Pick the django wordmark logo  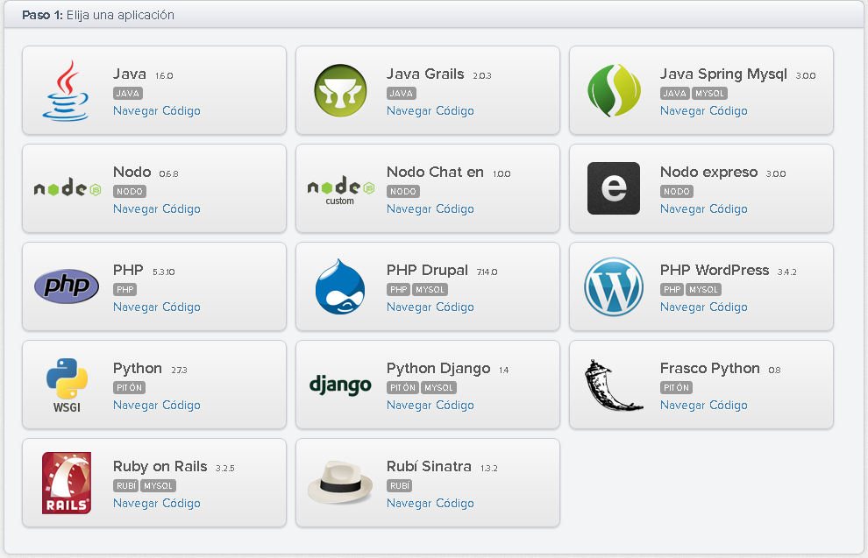pos(340,385)
